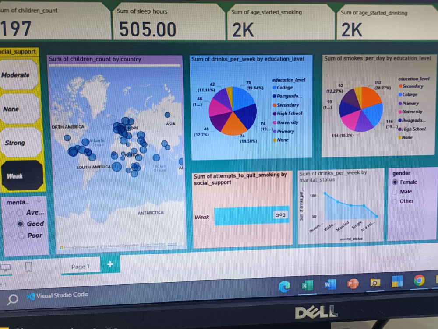This screenshot has height=329, width=438.
Task: Select Strong in social_support slicer
Action: pos(21,143)
